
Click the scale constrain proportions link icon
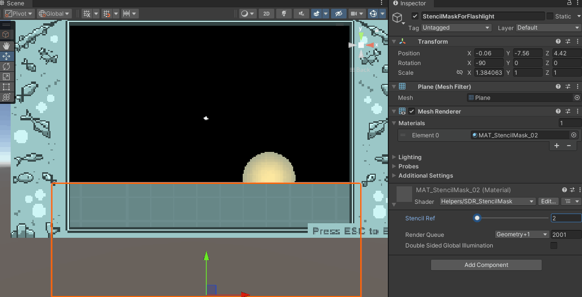click(x=460, y=72)
